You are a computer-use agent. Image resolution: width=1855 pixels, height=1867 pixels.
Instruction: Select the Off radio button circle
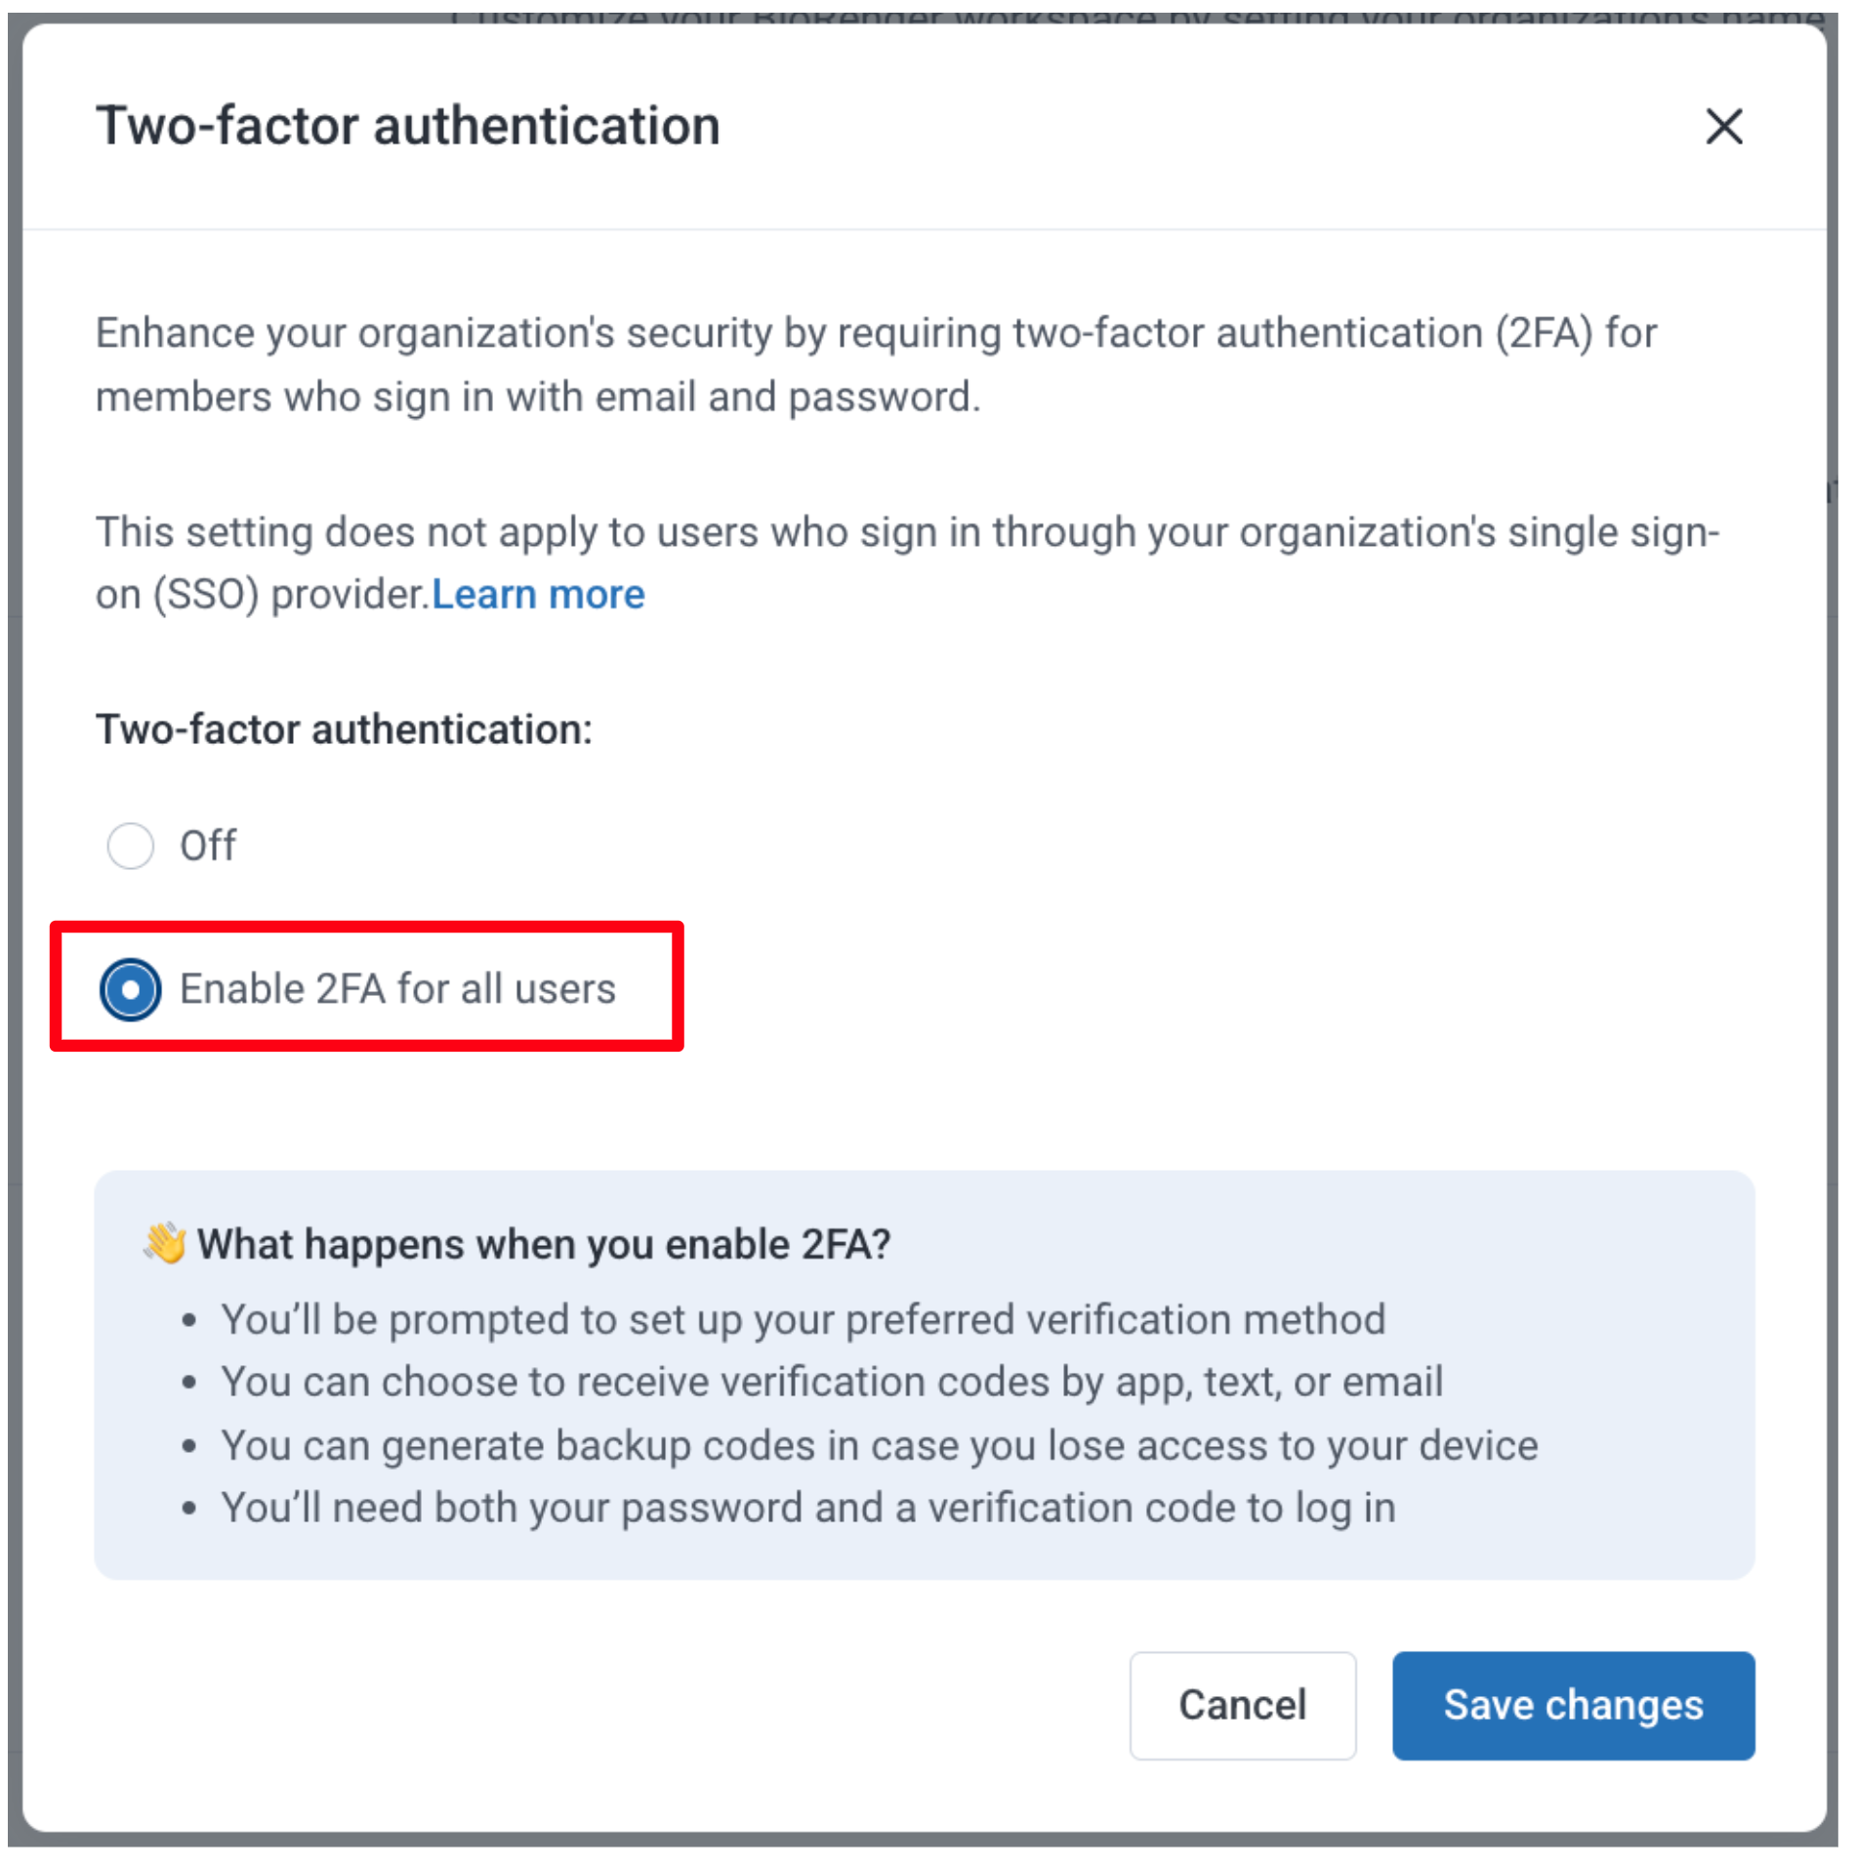131,846
